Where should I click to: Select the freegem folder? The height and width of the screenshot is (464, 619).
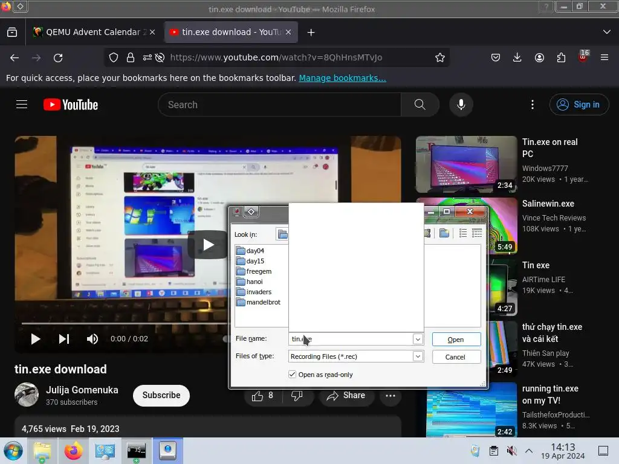(254, 271)
